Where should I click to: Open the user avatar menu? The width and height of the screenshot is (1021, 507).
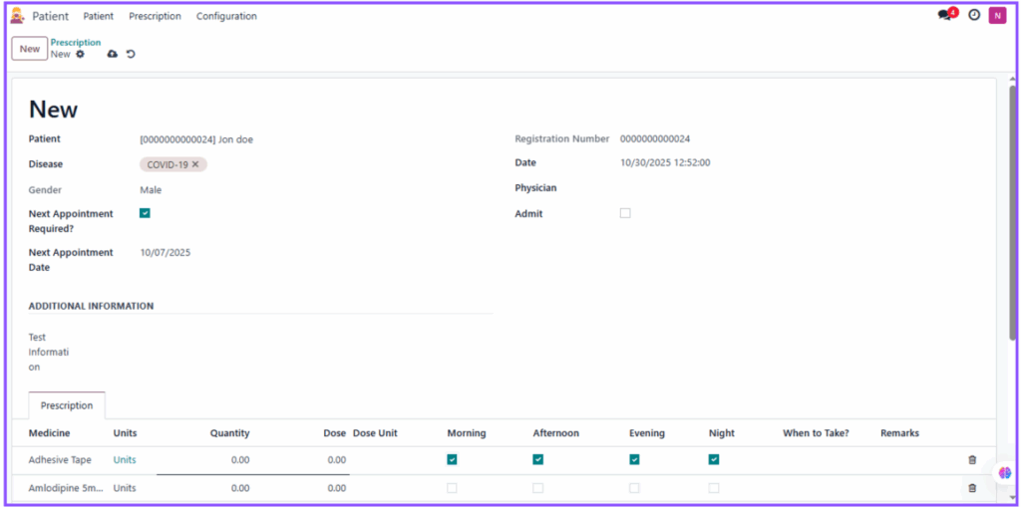click(997, 16)
